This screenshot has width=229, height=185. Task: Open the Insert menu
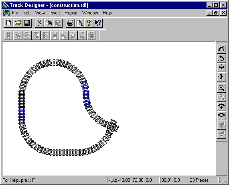click(55, 13)
